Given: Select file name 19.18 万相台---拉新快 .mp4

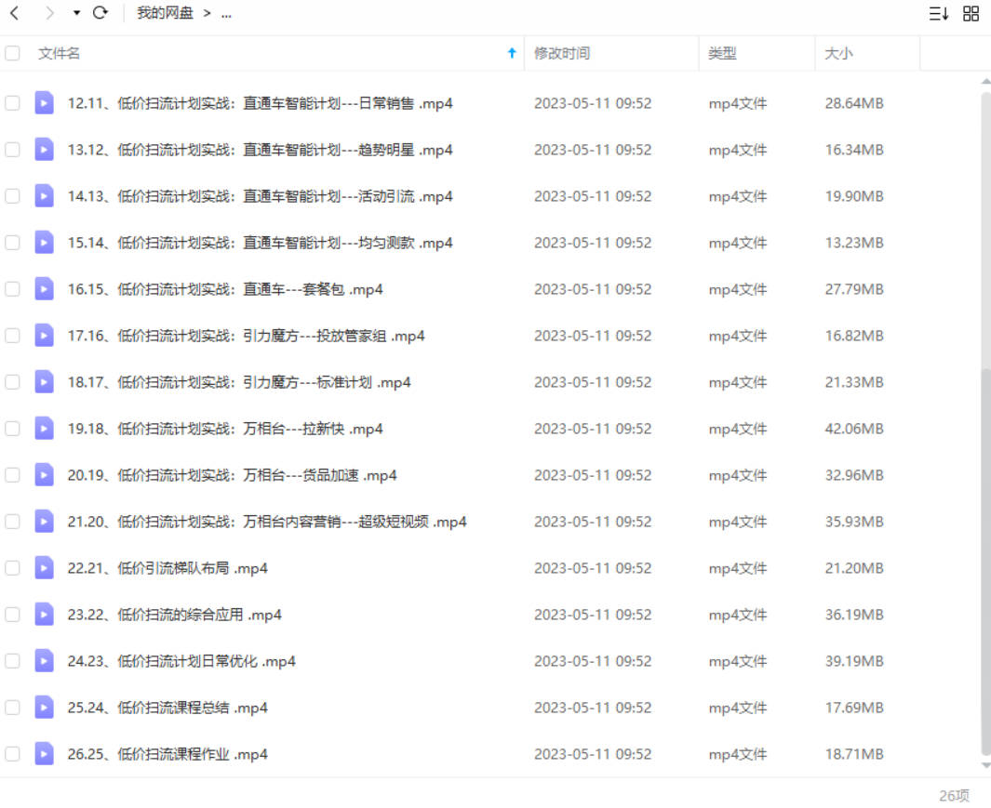Looking at the screenshot, I should point(225,429).
